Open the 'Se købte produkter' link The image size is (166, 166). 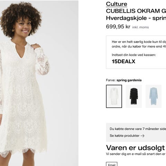[124, 136]
